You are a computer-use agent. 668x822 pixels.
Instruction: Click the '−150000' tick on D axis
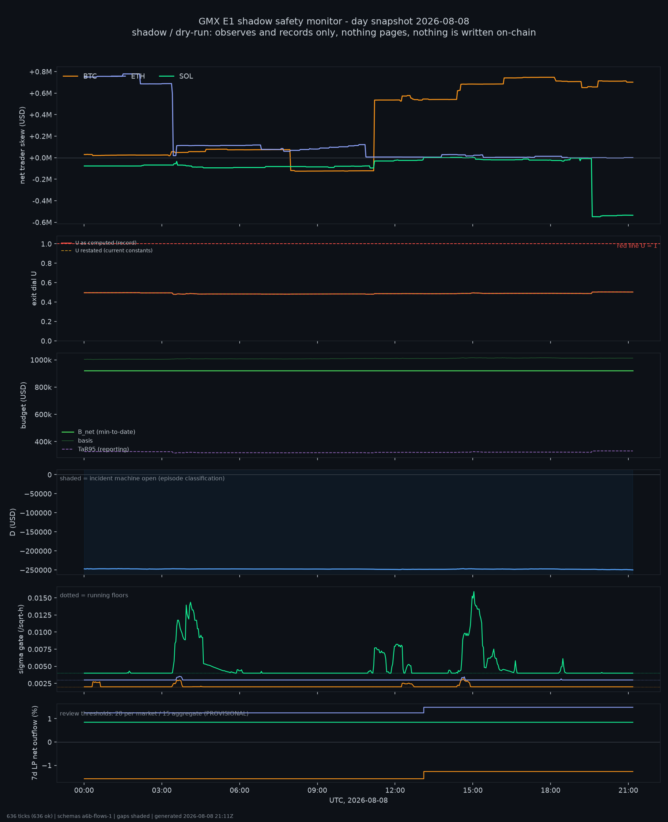pos(36,532)
